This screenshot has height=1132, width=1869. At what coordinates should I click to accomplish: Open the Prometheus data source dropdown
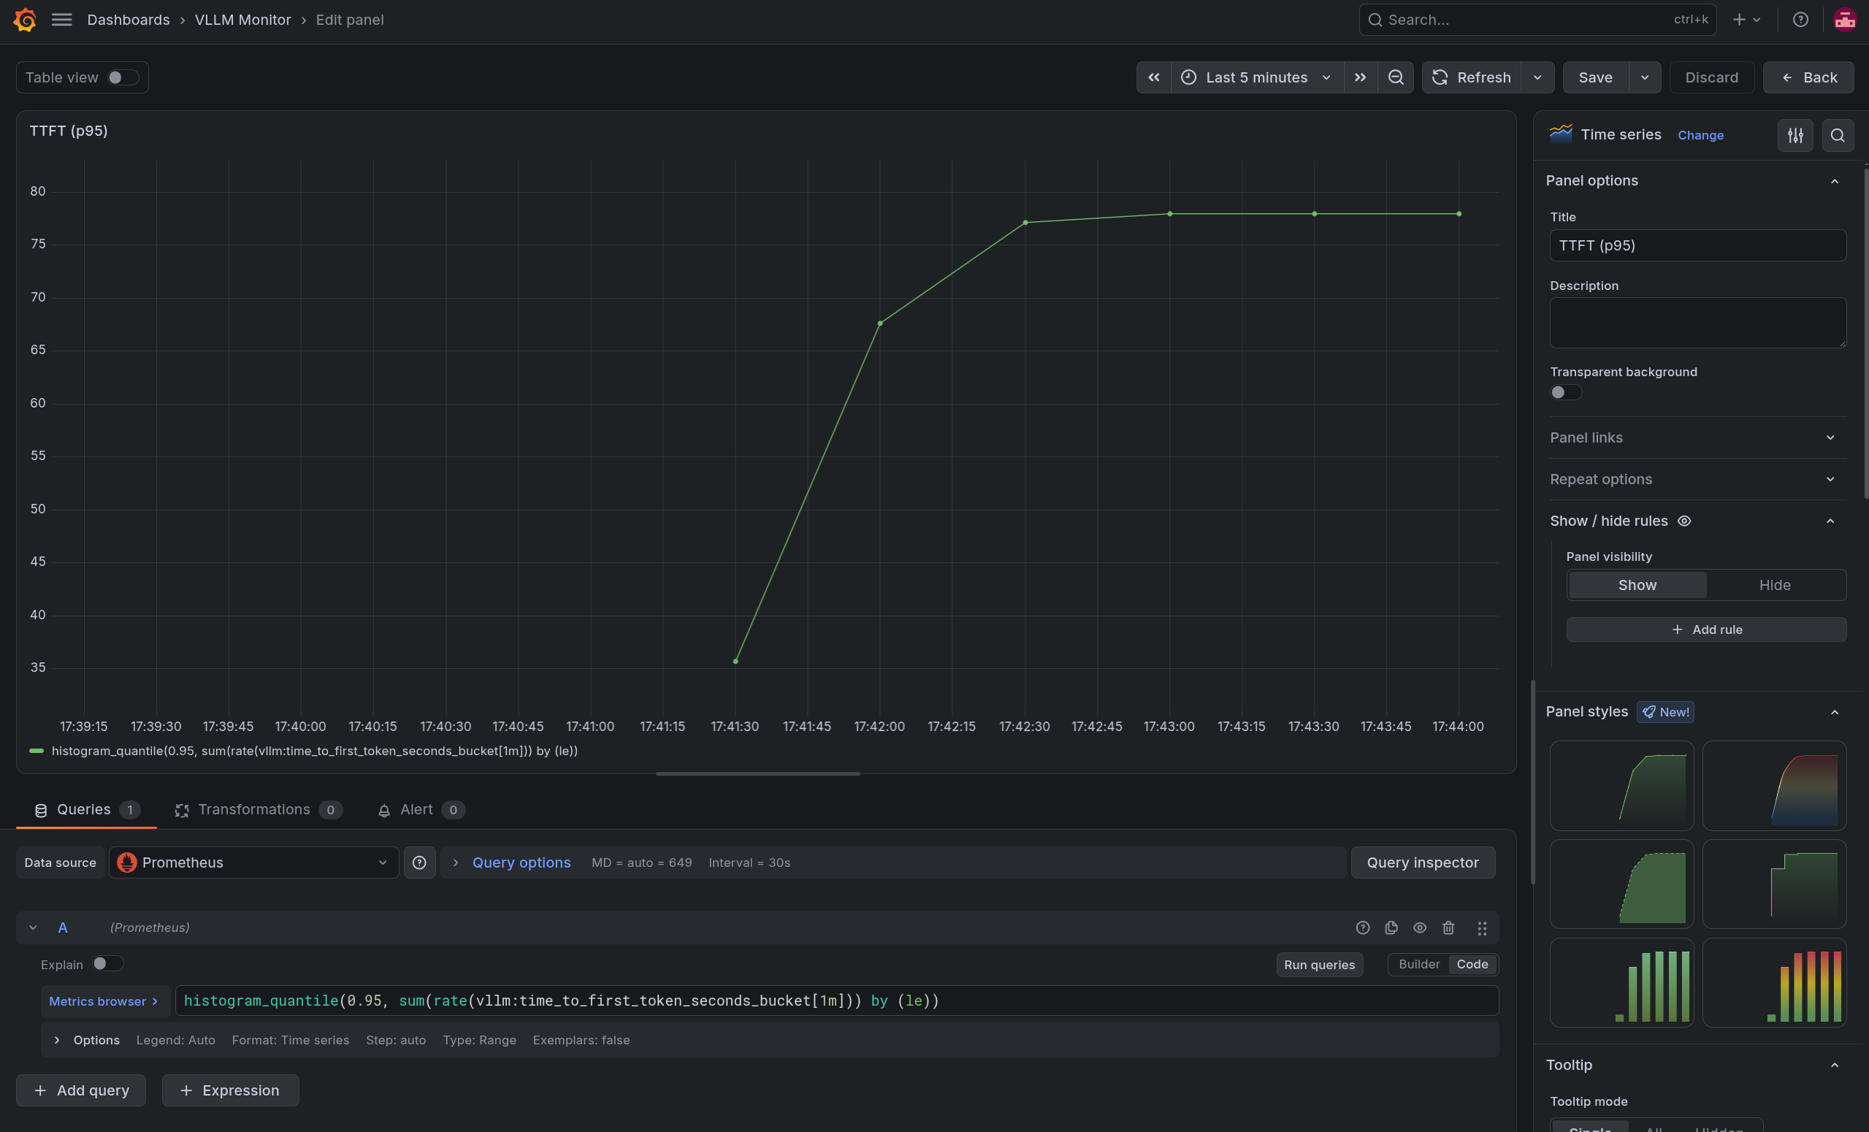(x=253, y=863)
